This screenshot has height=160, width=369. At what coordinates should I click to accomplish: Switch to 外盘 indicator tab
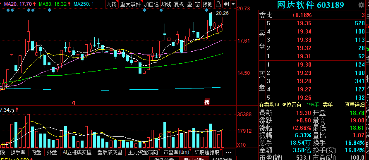pos(52,152)
